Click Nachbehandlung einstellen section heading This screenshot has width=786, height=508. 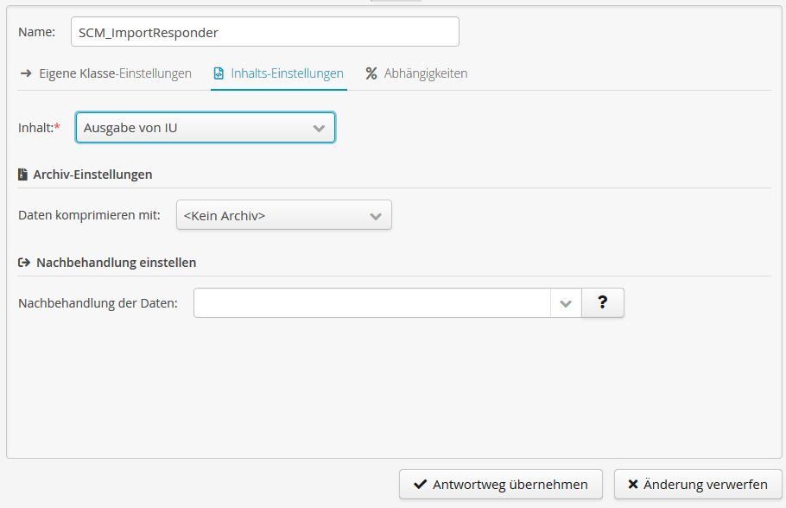pyautogui.click(x=117, y=263)
